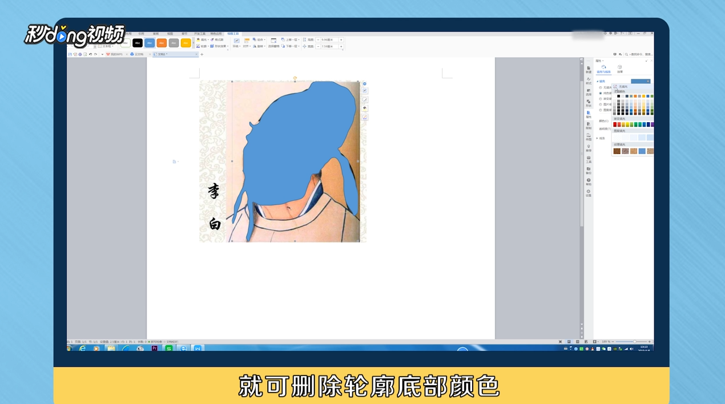The image size is (725, 404).
Task: Open the 新建 sidebar panel
Action: [x=589, y=70]
